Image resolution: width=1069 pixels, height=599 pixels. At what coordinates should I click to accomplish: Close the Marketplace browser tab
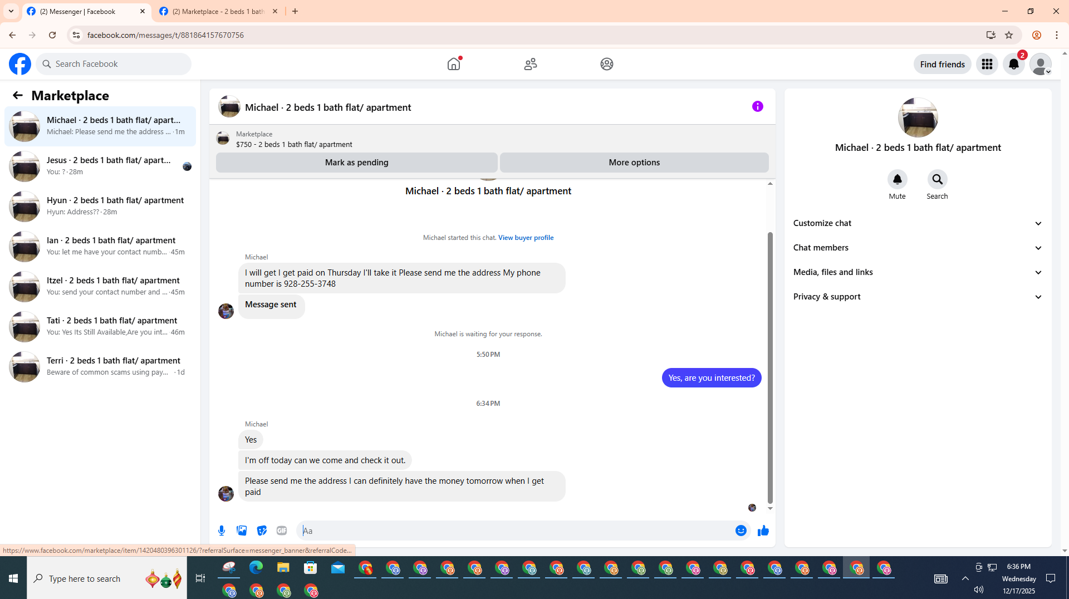[275, 11]
